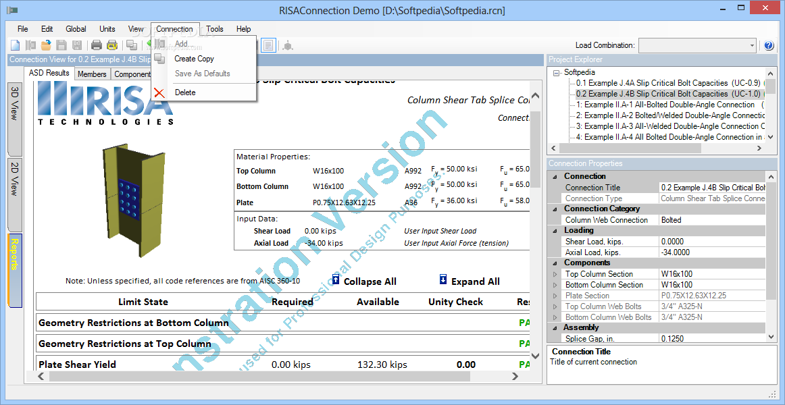Click the Column Web Connection Bolted value
785x405 pixels.
[713, 220]
